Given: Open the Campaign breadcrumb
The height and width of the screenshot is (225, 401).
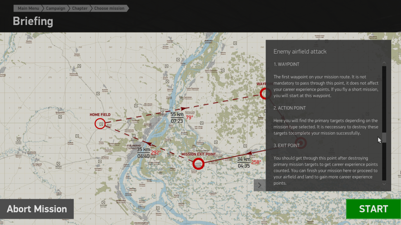Looking at the screenshot, I should point(56,8).
